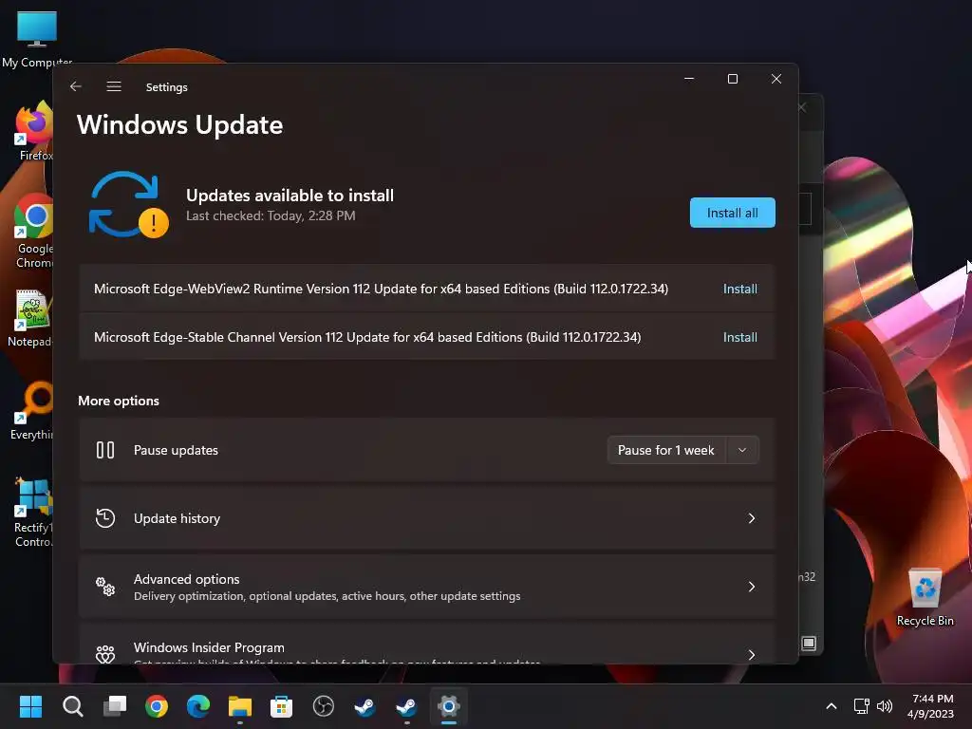Click the More options heading

click(x=119, y=402)
